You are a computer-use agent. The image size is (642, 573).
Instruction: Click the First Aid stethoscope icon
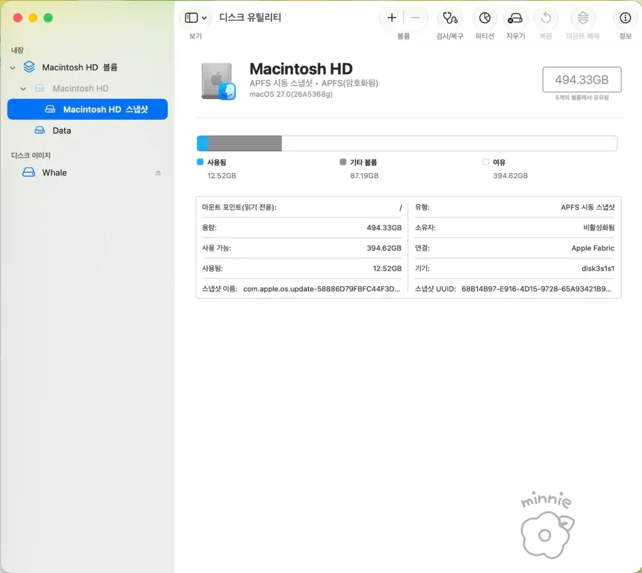point(450,18)
